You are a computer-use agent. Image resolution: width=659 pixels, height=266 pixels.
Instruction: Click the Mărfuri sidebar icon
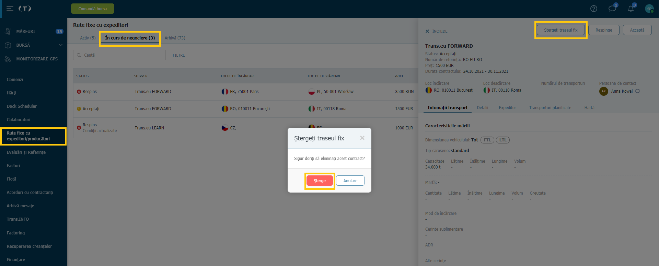(x=8, y=31)
